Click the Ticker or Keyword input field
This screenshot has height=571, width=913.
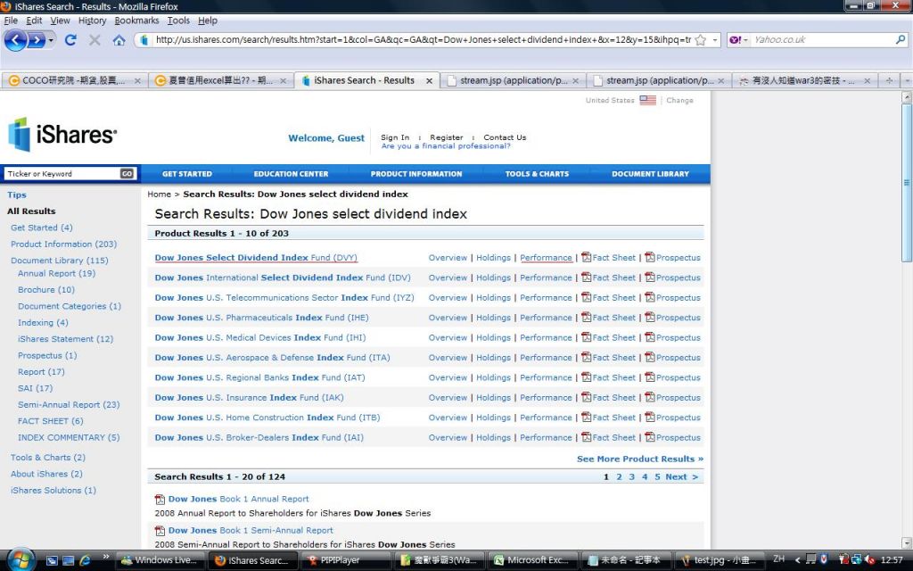[62, 174]
